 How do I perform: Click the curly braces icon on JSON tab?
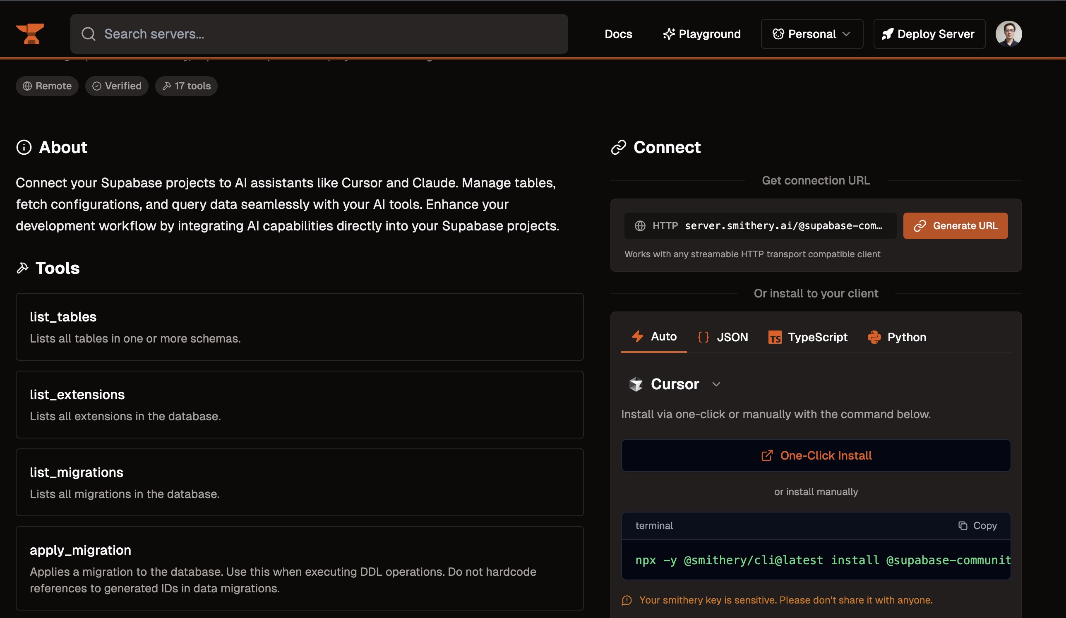click(x=703, y=337)
